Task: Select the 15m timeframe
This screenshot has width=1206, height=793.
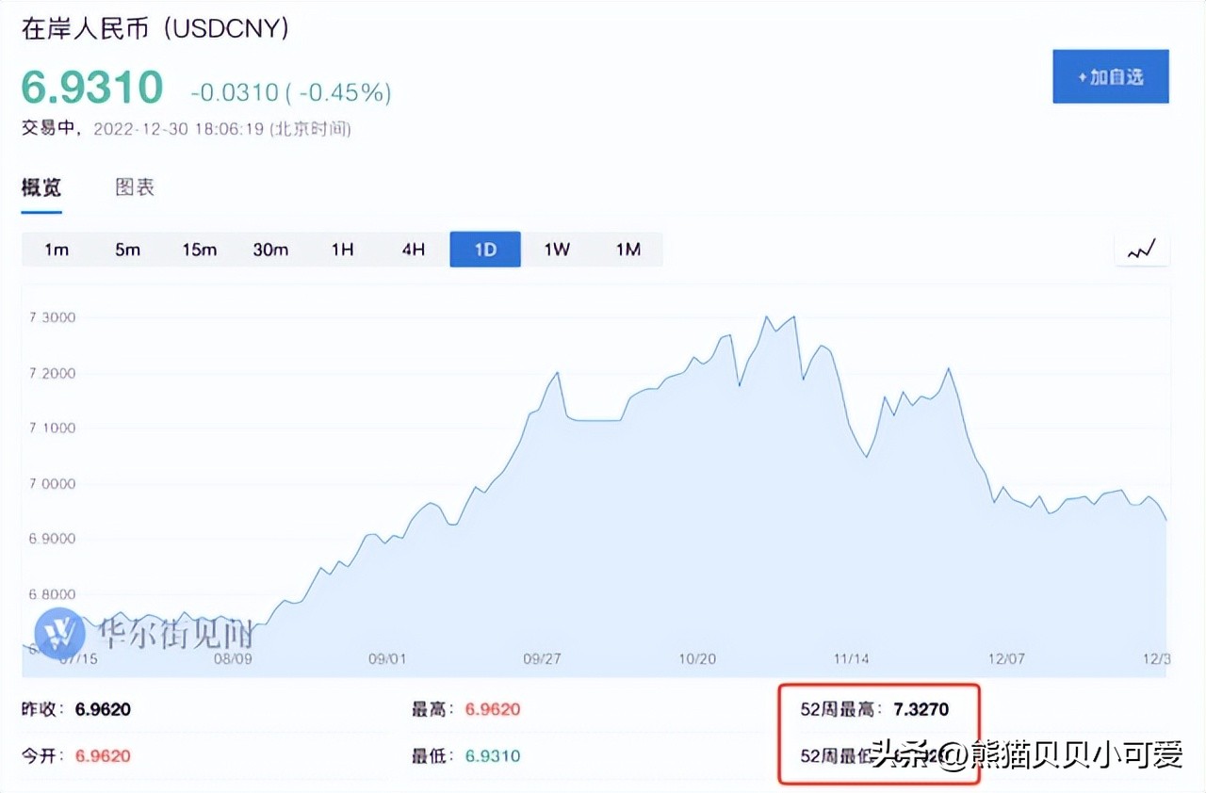Action: coord(200,249)
